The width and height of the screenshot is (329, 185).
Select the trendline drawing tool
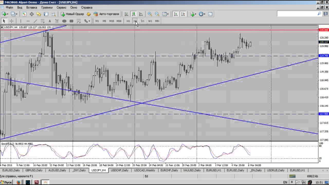point(35,21)
